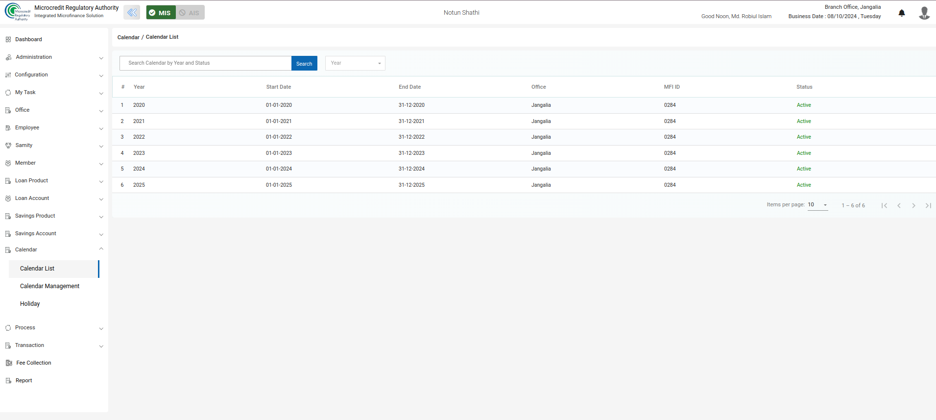Image resolution: width=936 pixels, height=420 pixels.
Task: Collapse Calendar menu chevron
Action: point(101,249)
